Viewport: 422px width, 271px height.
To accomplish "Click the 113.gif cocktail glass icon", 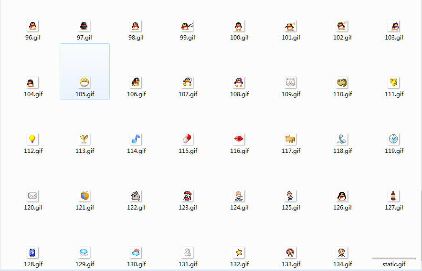I will pos(84,139).
